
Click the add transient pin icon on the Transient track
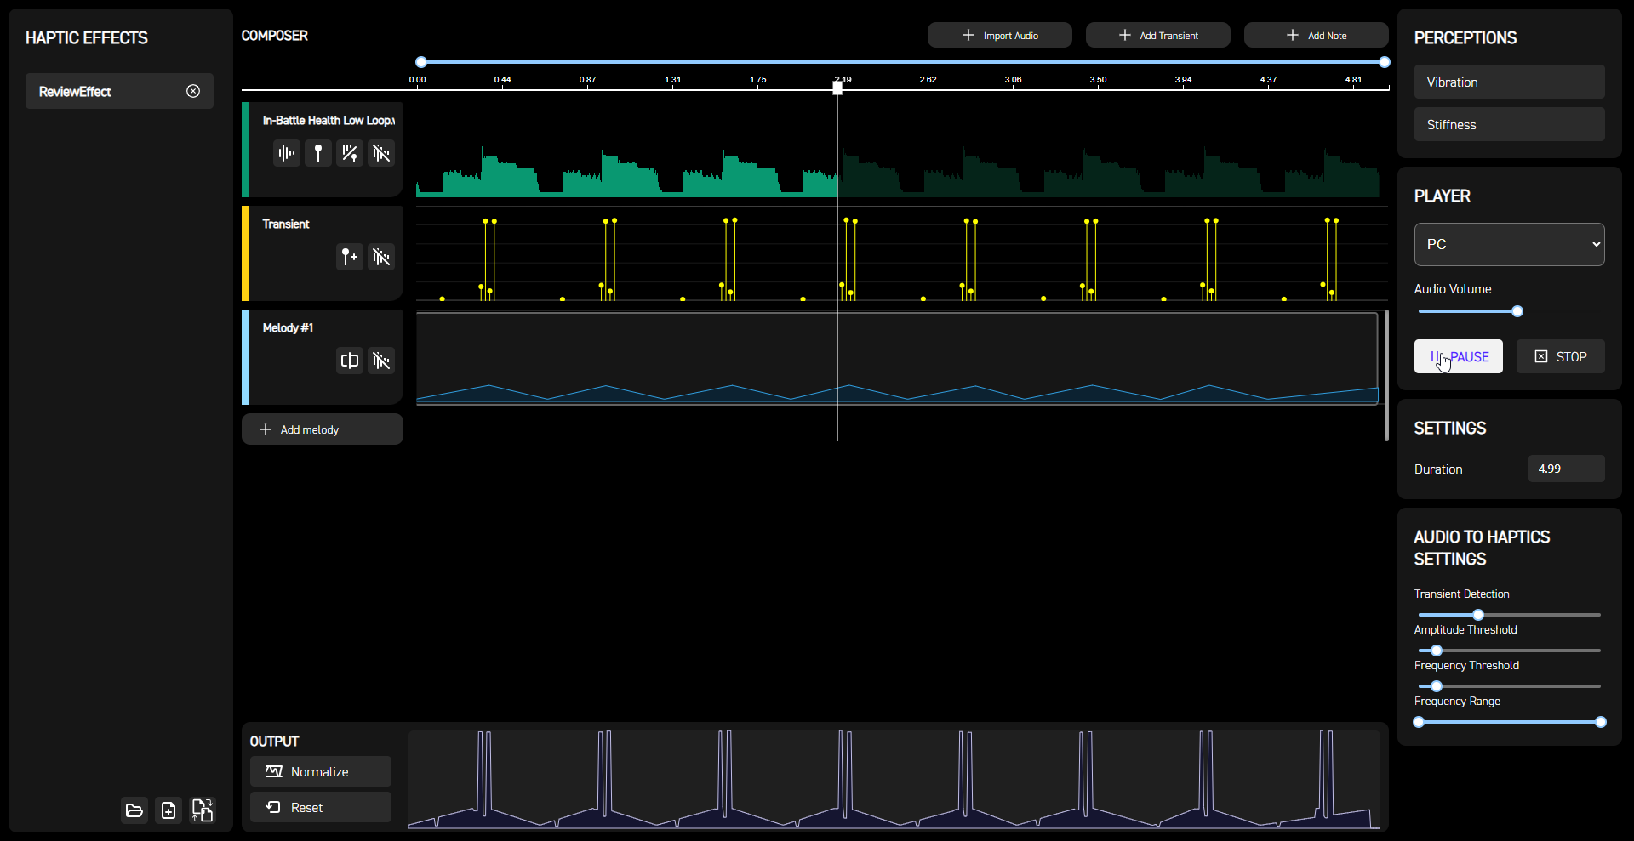(350, 257)
